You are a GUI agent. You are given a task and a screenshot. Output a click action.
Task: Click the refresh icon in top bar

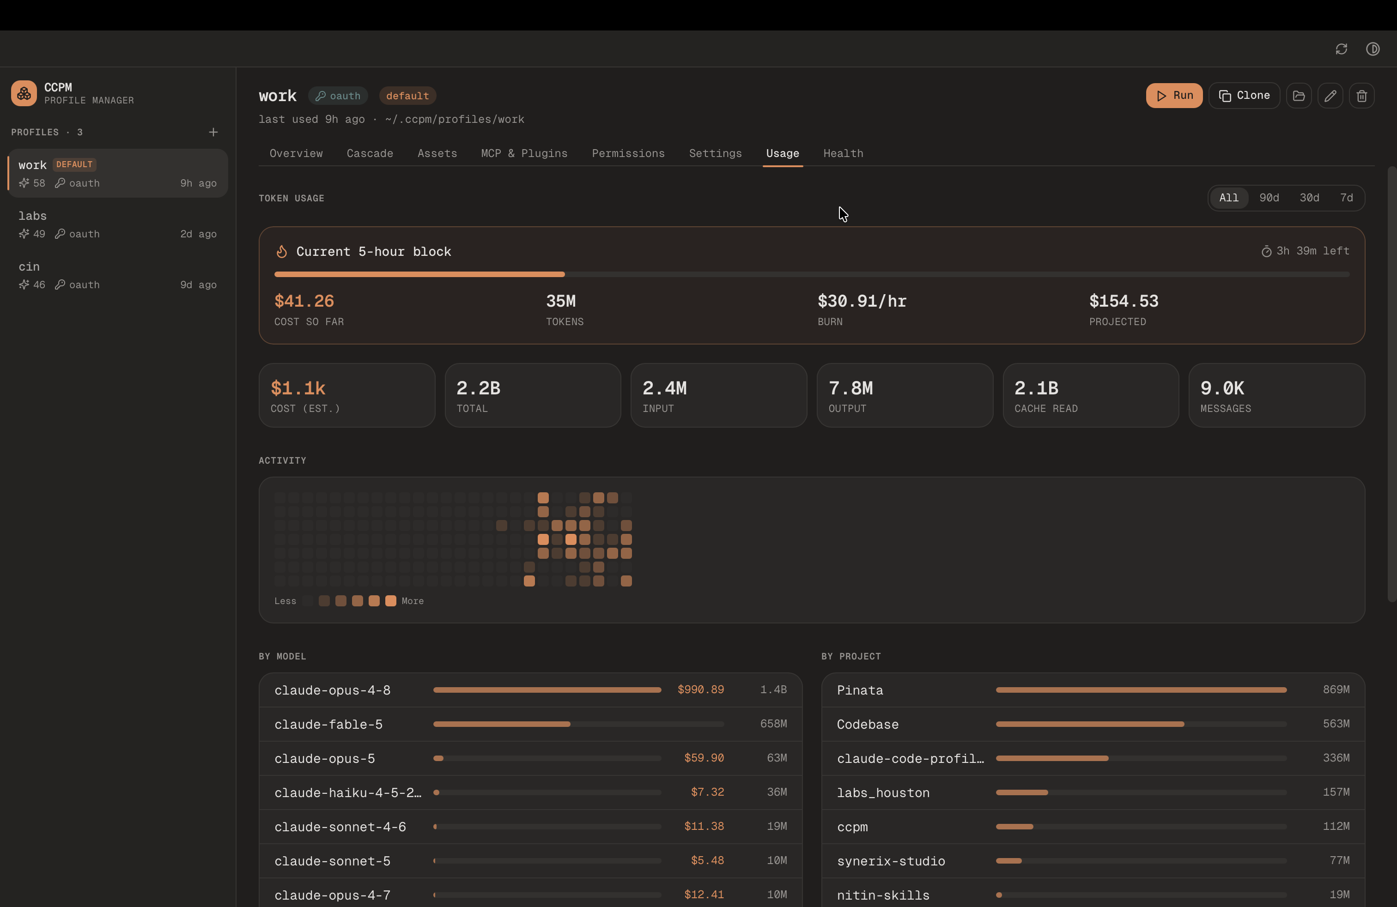1341,49
